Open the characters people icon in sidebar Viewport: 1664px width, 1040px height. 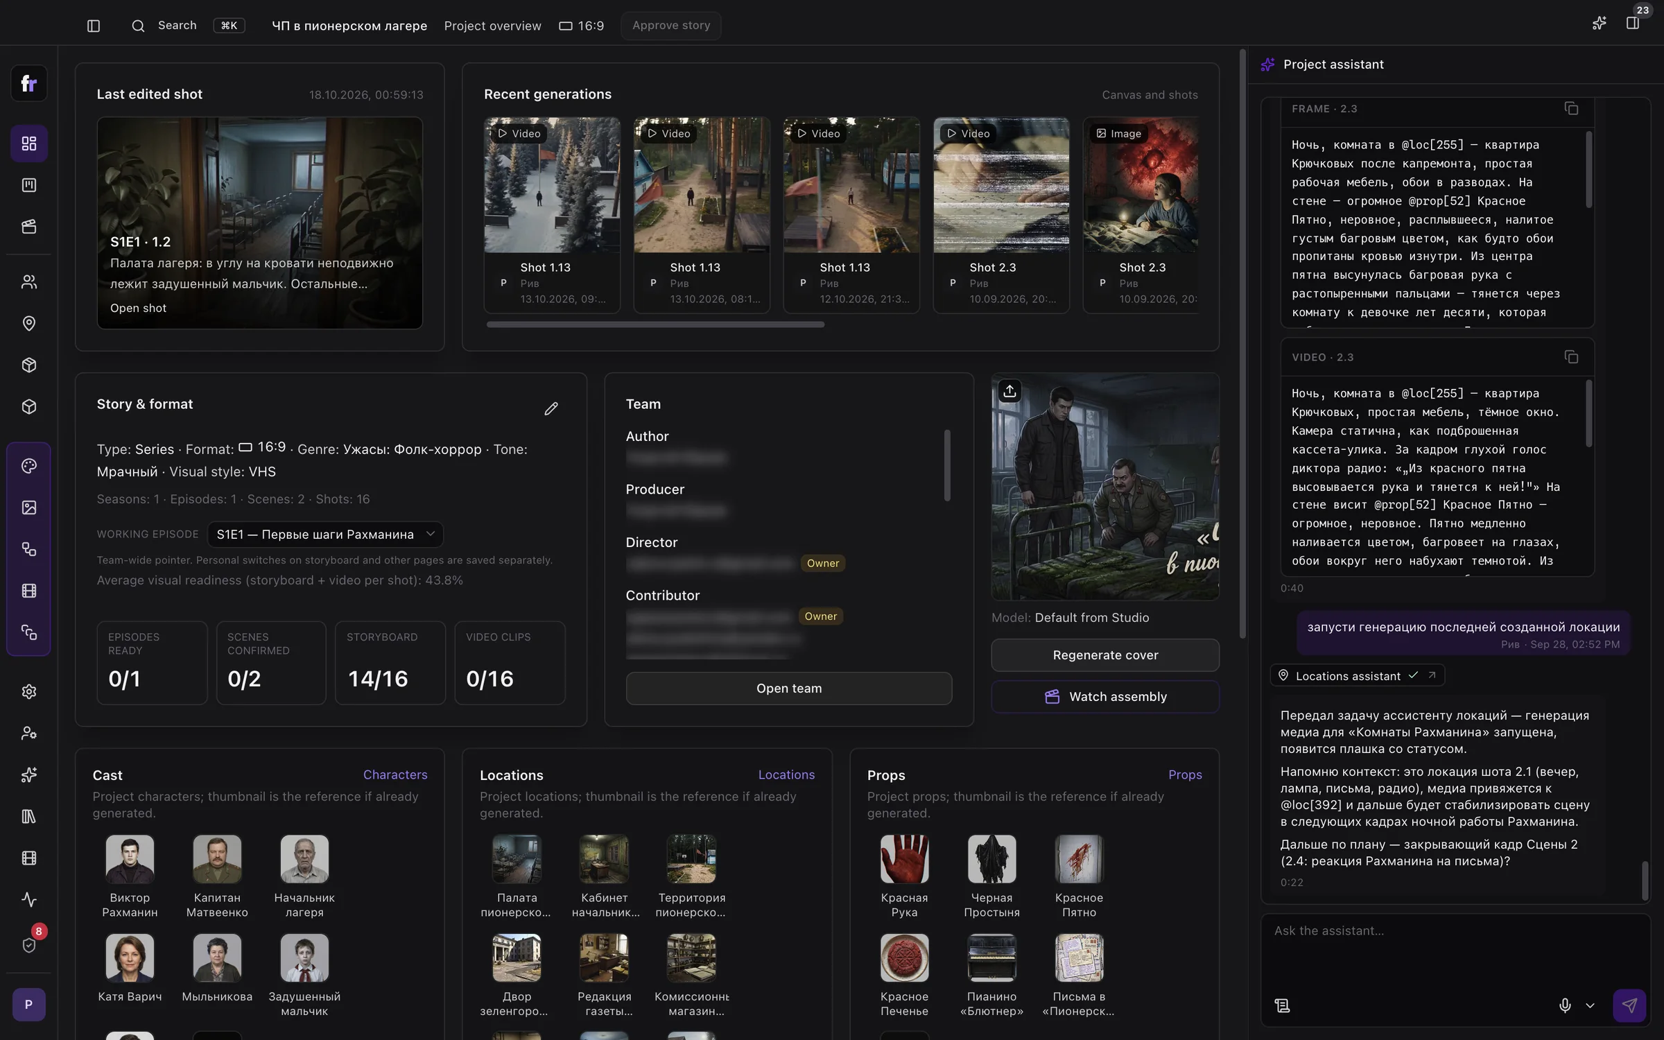pos(29,281)
